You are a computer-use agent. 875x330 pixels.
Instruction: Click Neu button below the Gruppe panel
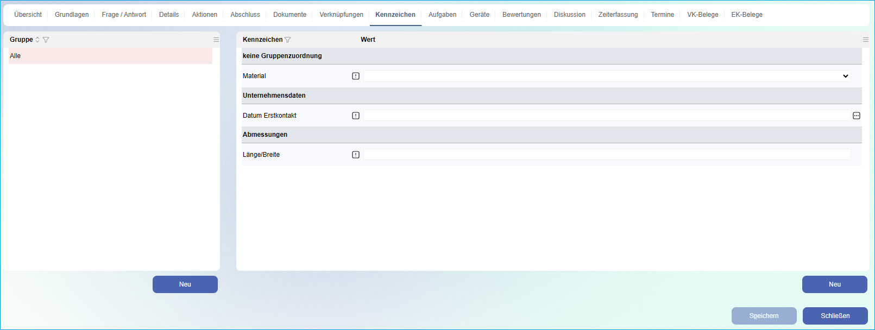coord(185,284)
